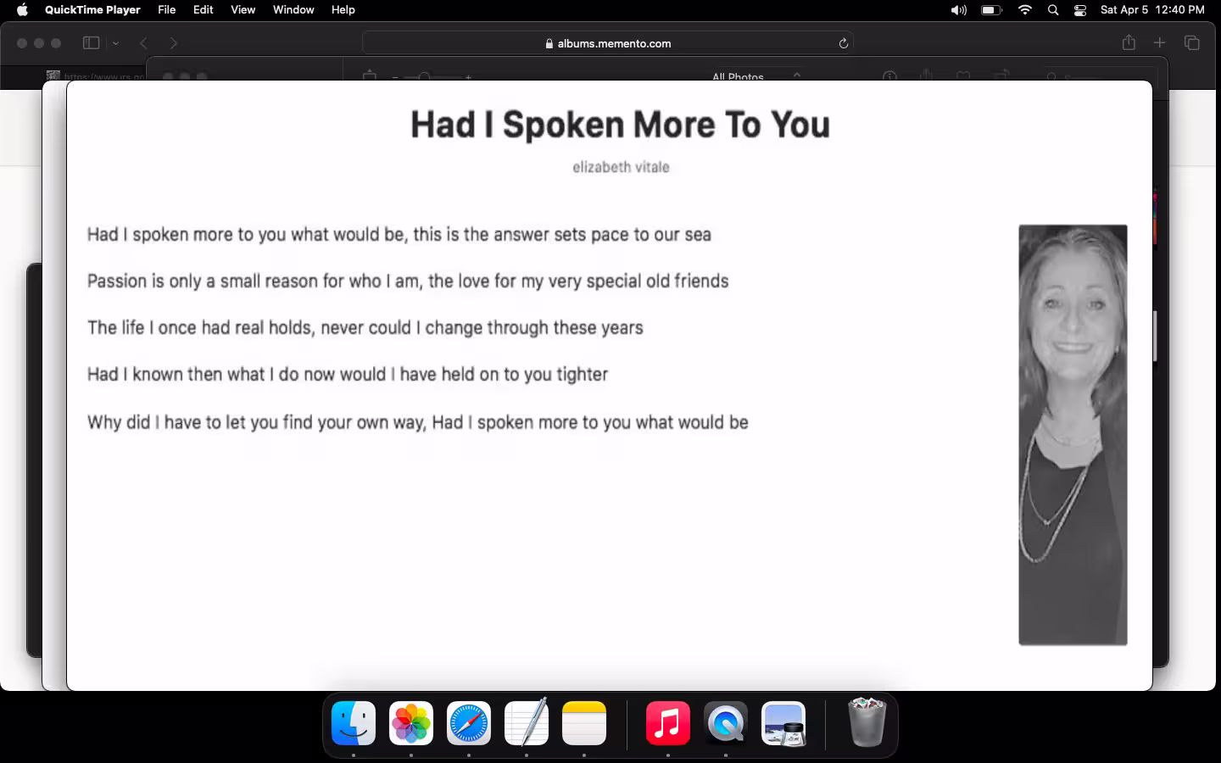Open the Window menu

click(x=293, y=10)
